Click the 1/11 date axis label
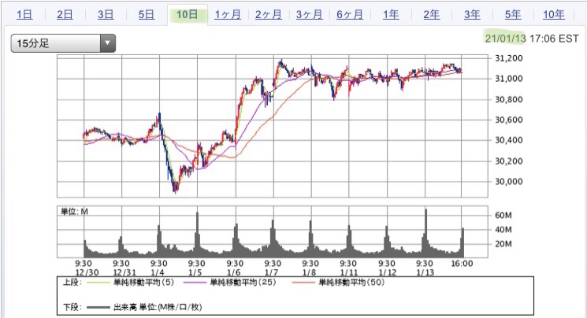Image resolution: width=587 pixels, height=318 pixels. (348, 272)
